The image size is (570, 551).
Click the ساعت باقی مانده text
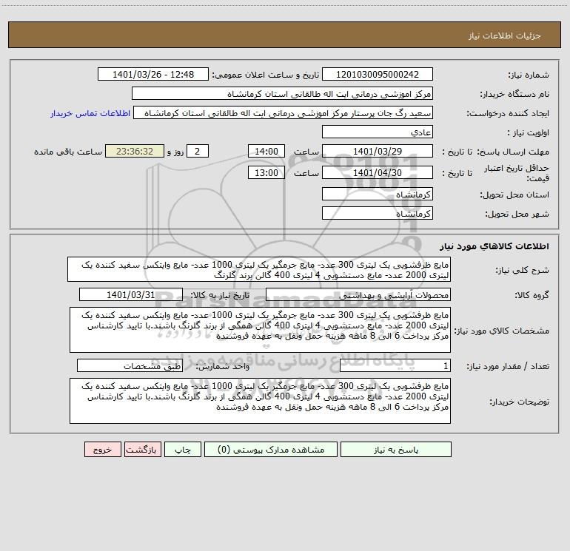pyautogui.click(x=68, y=152)
